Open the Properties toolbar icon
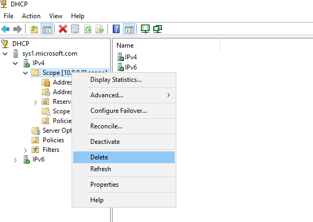 click(75, 29)
